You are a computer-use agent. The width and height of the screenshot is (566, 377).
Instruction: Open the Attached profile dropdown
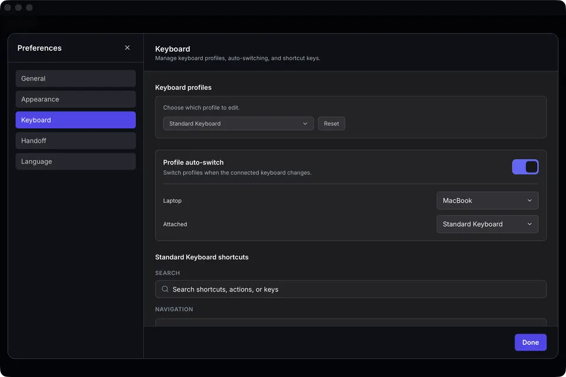pyautogui.click(x=488, y=224)
